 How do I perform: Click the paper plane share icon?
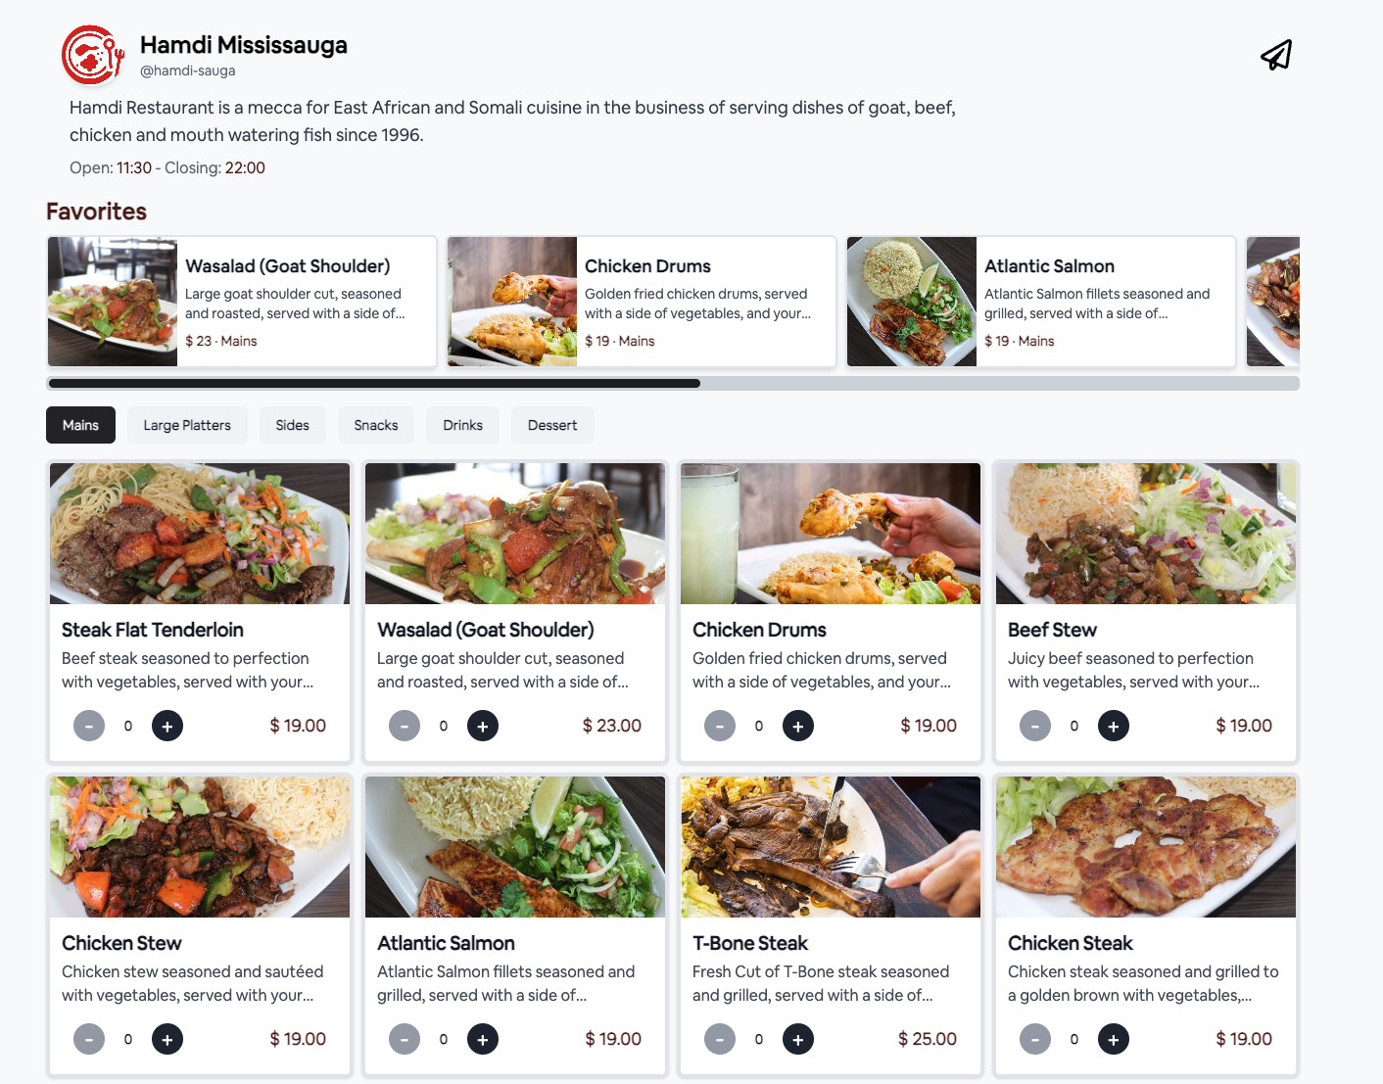(x=1276, y=55)
